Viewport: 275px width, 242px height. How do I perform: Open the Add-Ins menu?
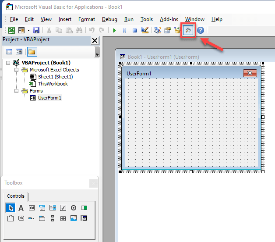[169, 19]
